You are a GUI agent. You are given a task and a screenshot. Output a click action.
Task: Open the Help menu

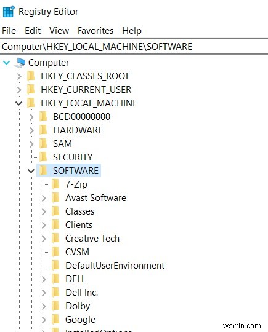tap(132, 31)
